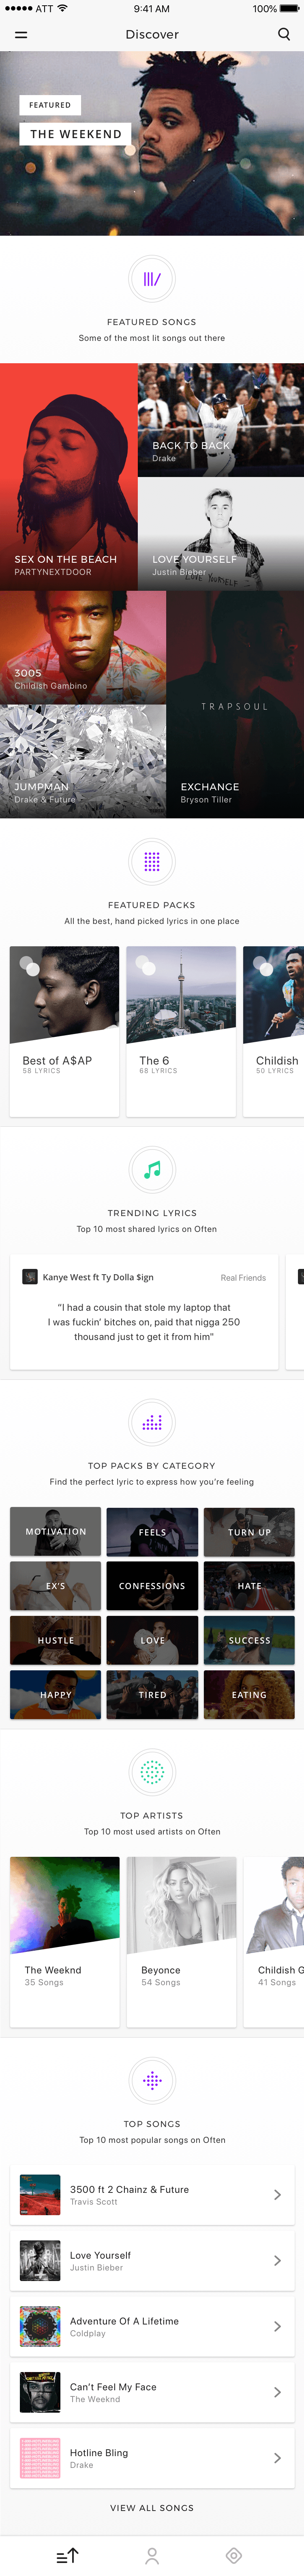
Task: Open The Weekend featured banner
Action: tap(152, 145)
